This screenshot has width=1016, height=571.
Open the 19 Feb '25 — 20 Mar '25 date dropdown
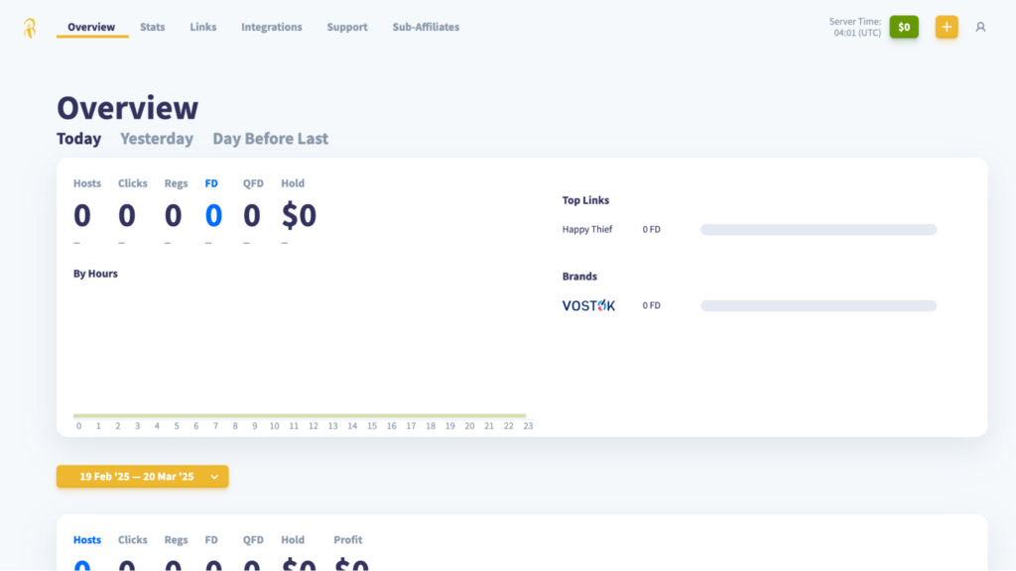[x=143, y=477]
